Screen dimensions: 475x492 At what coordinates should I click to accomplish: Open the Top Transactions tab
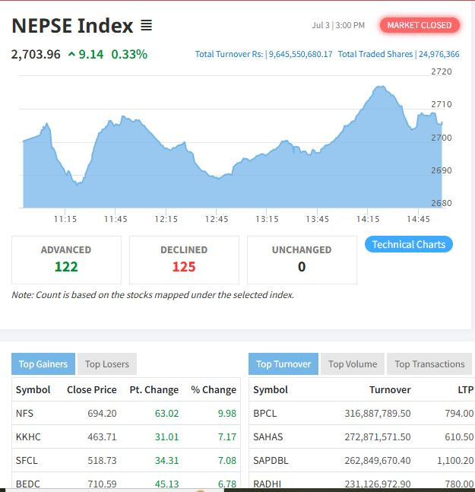click(429, 363)
